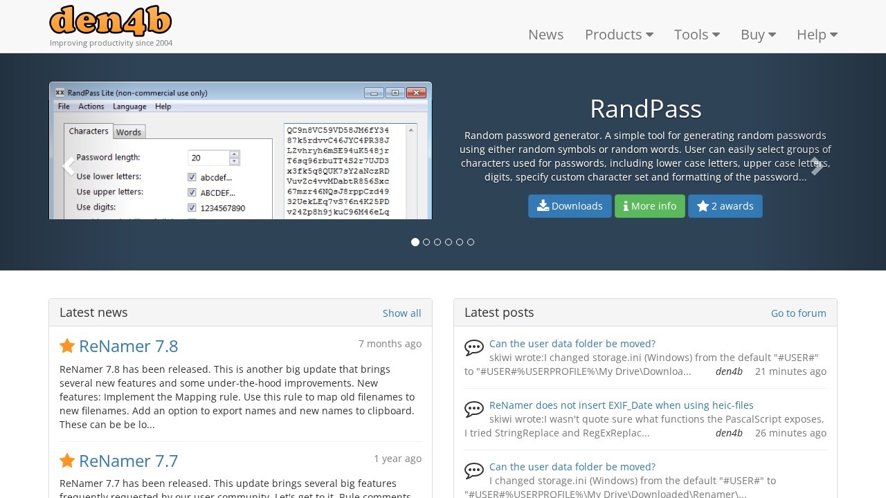Click the green More info button
This screenshot has height=498, width=886.
coord(649,206)
